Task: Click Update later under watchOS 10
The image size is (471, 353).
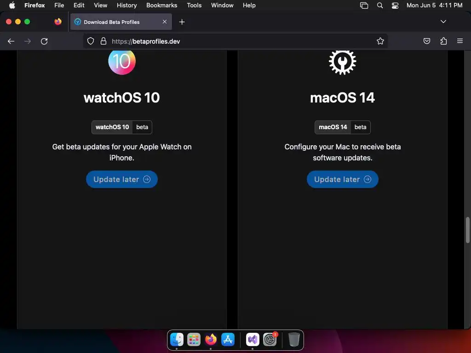Action: point(121,179)
